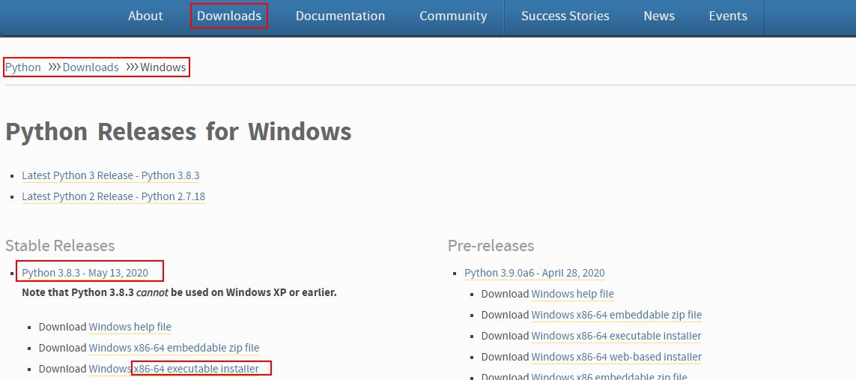Open Python 3.8.3 - May 13, 2020 release
The width and height of the screenshot is (856, 380).
85,273
